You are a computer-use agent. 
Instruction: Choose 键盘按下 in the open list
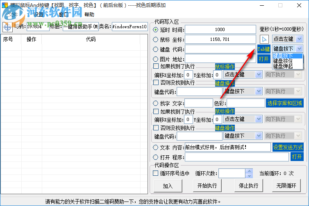coord(288,56)
